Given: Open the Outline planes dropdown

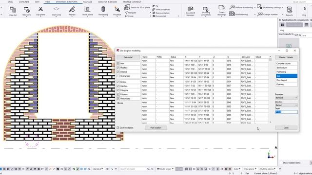Looking at the screenshot, I should pos(268,169).
